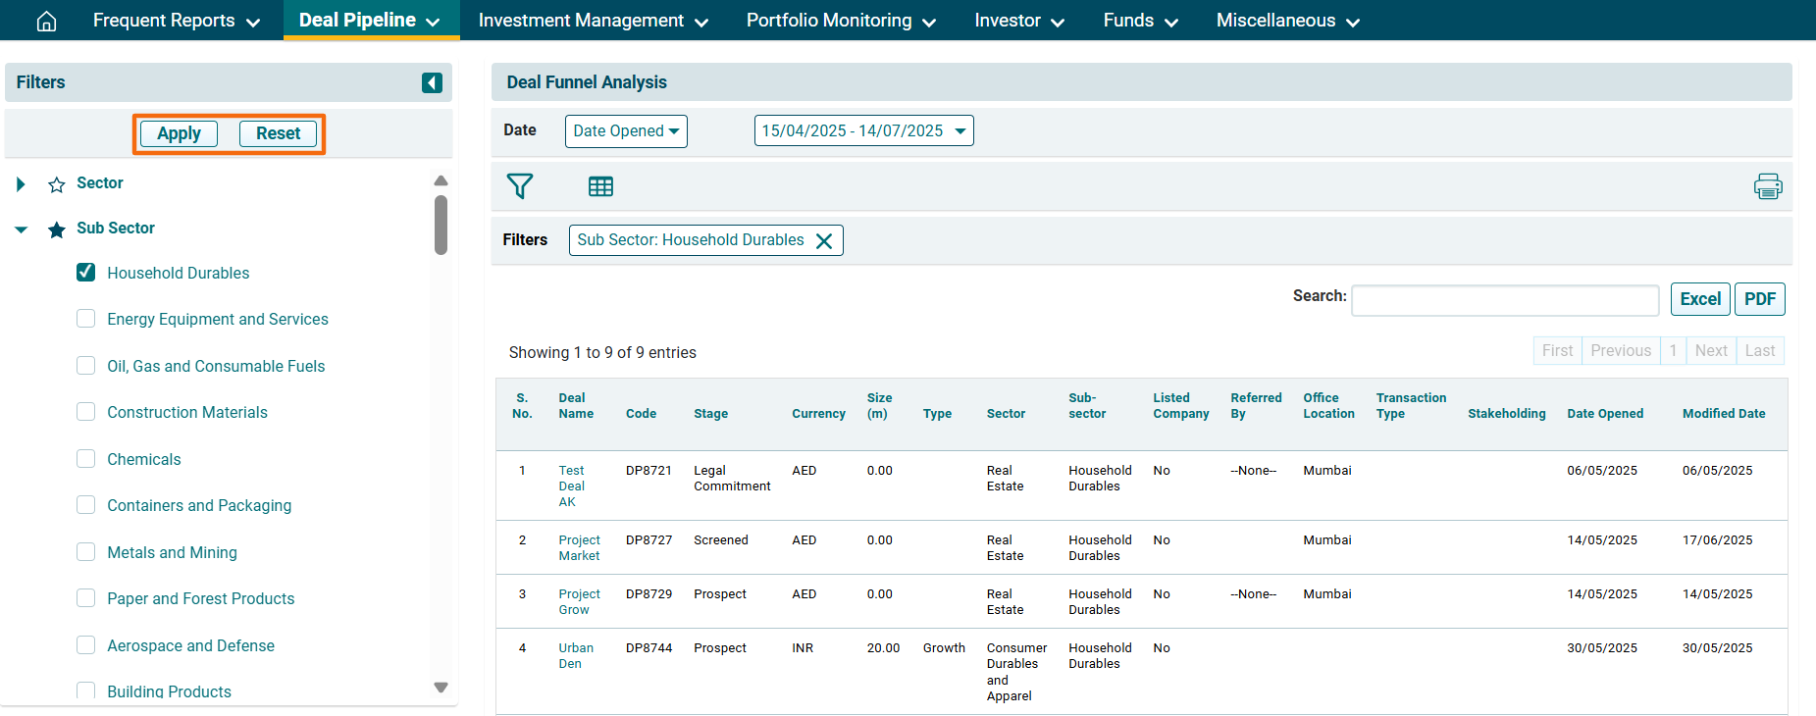This screenshot has height=716, width=1816.
Task: Click the star icon beside Sector
Action: click(x=57, y=184)
